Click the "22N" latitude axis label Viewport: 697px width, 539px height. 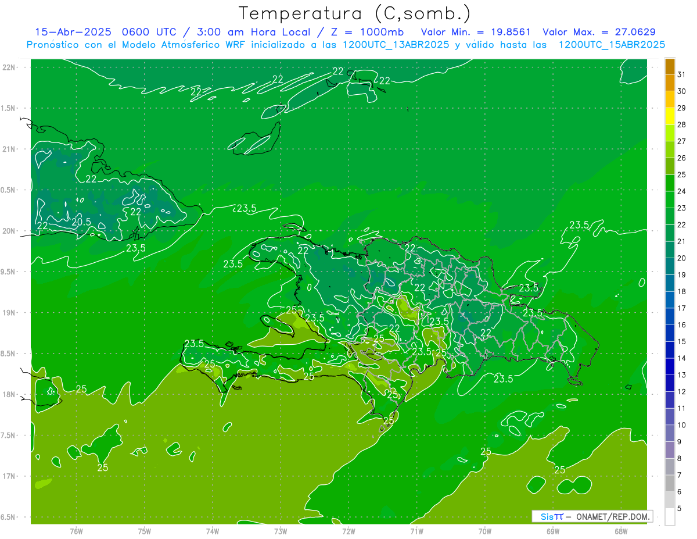point(10,67)
